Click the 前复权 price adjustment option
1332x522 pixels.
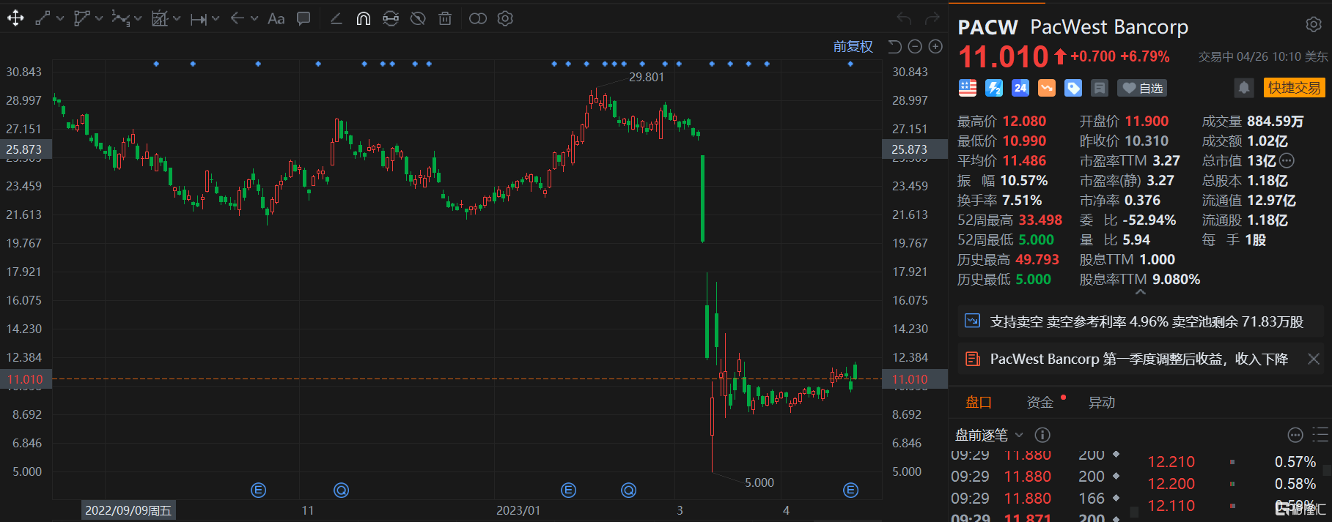pyautogui.click(x=853, y=47)
